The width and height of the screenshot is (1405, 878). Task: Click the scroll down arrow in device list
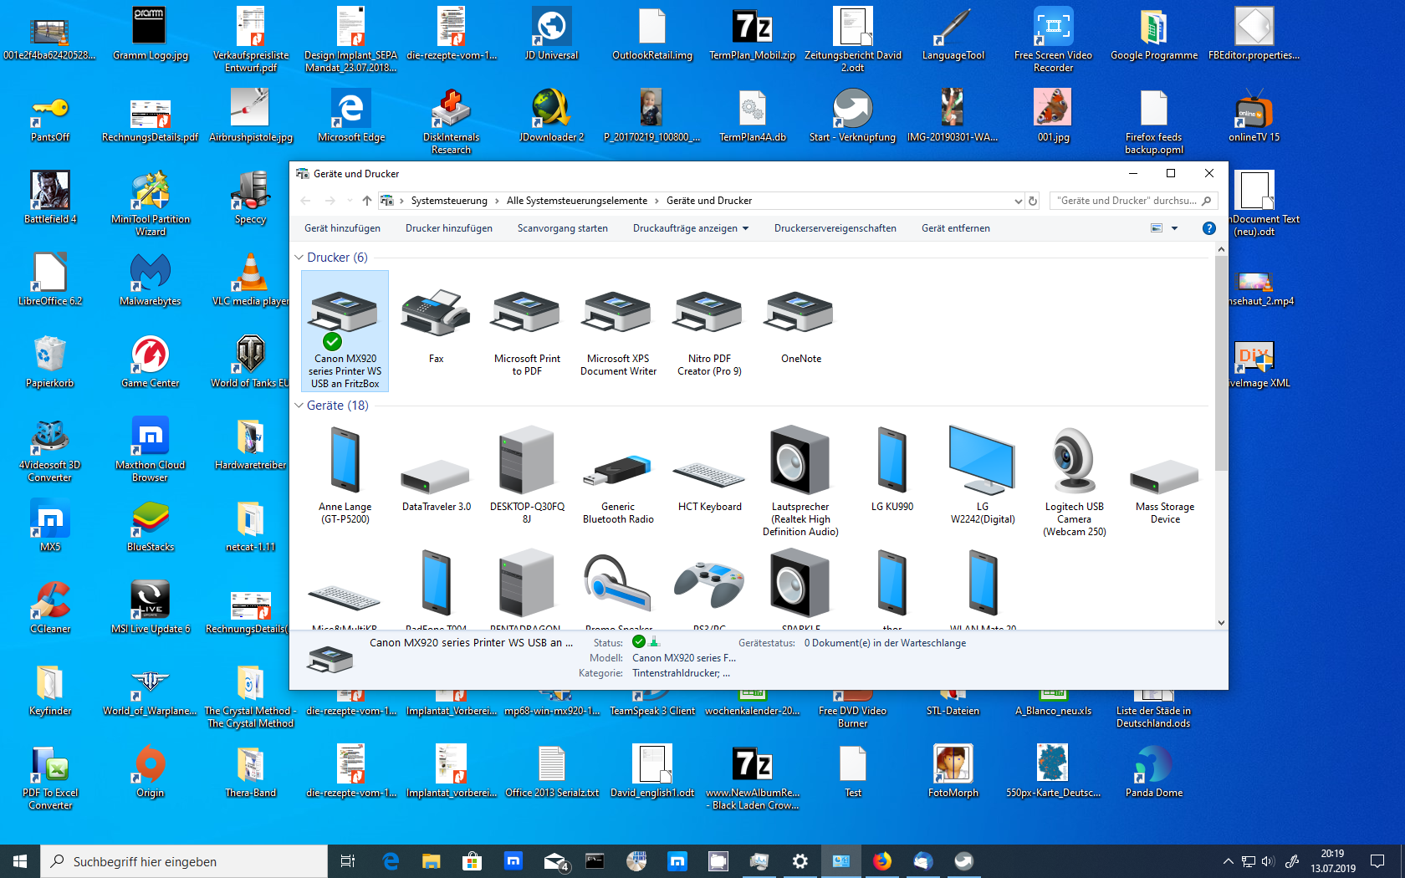(1221, 623)
